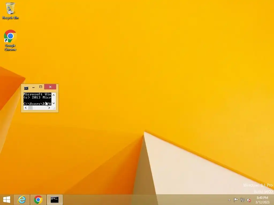Click the horizontal scrollbar thumb

[31, 108]
